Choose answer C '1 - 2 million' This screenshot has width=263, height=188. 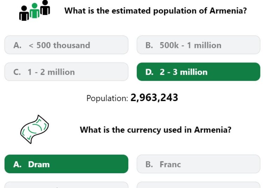tap(66, 72)
